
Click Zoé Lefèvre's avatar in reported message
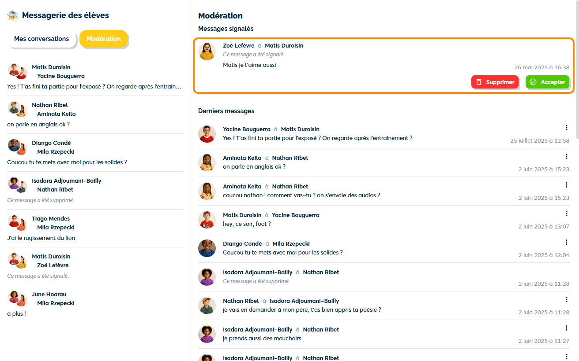(x=207, y=52)
